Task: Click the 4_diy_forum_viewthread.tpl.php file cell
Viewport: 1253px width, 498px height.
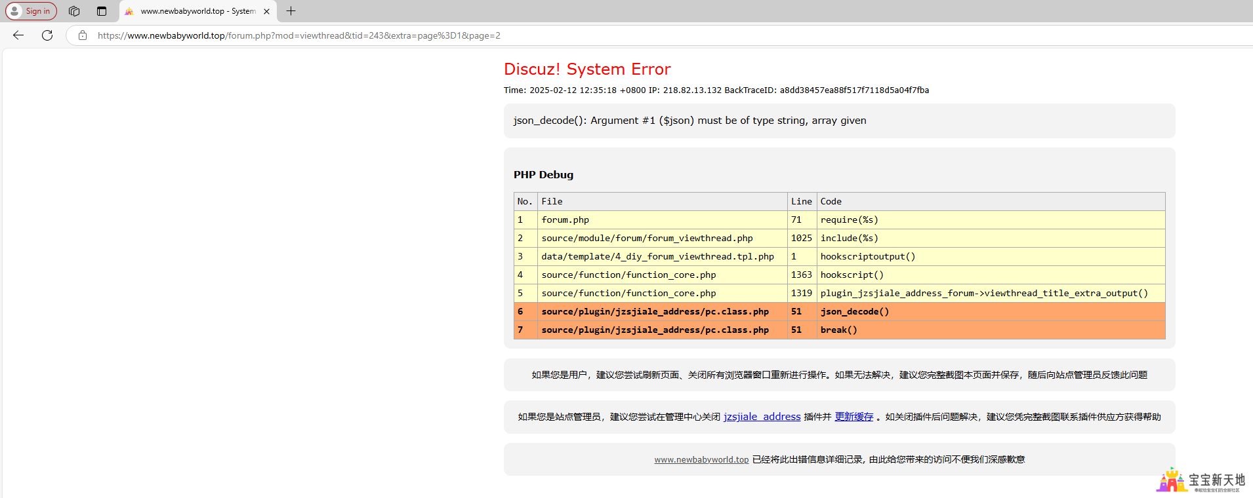Action: [x=663, y=256]
